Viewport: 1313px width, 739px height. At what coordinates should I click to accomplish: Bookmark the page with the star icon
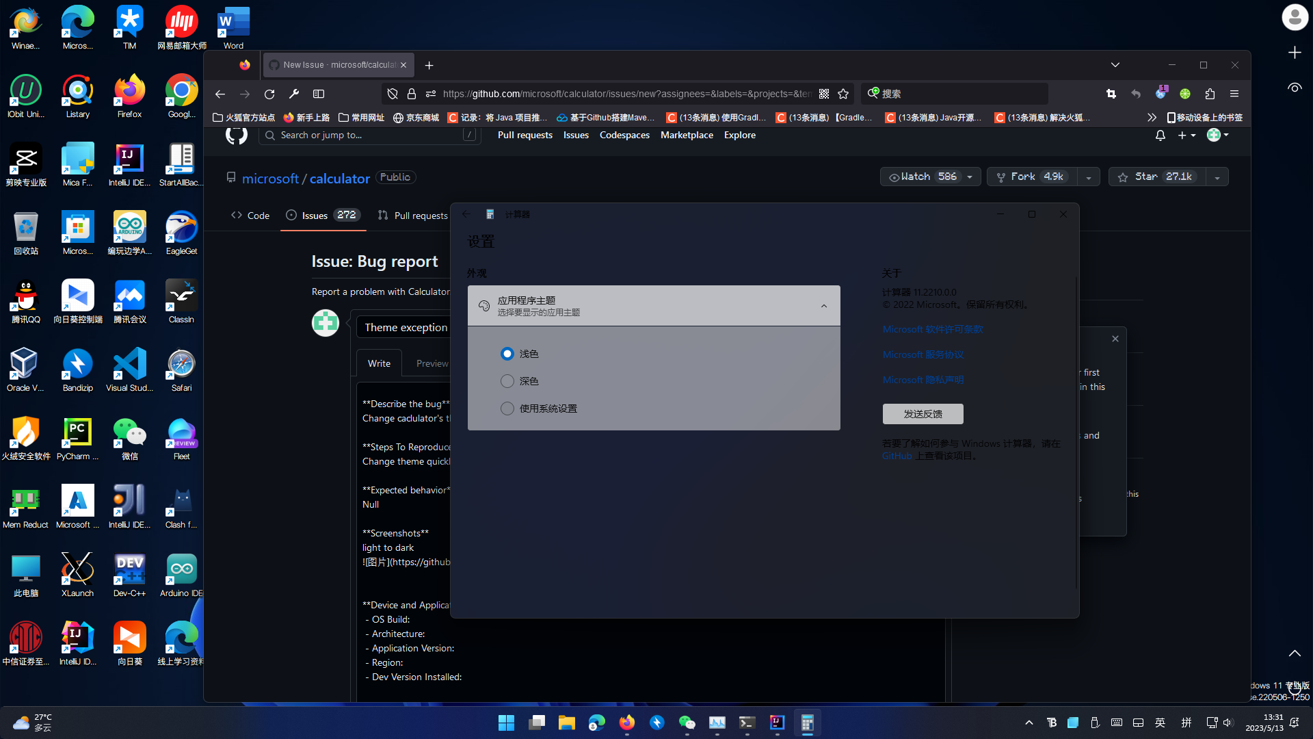point(843,94)
